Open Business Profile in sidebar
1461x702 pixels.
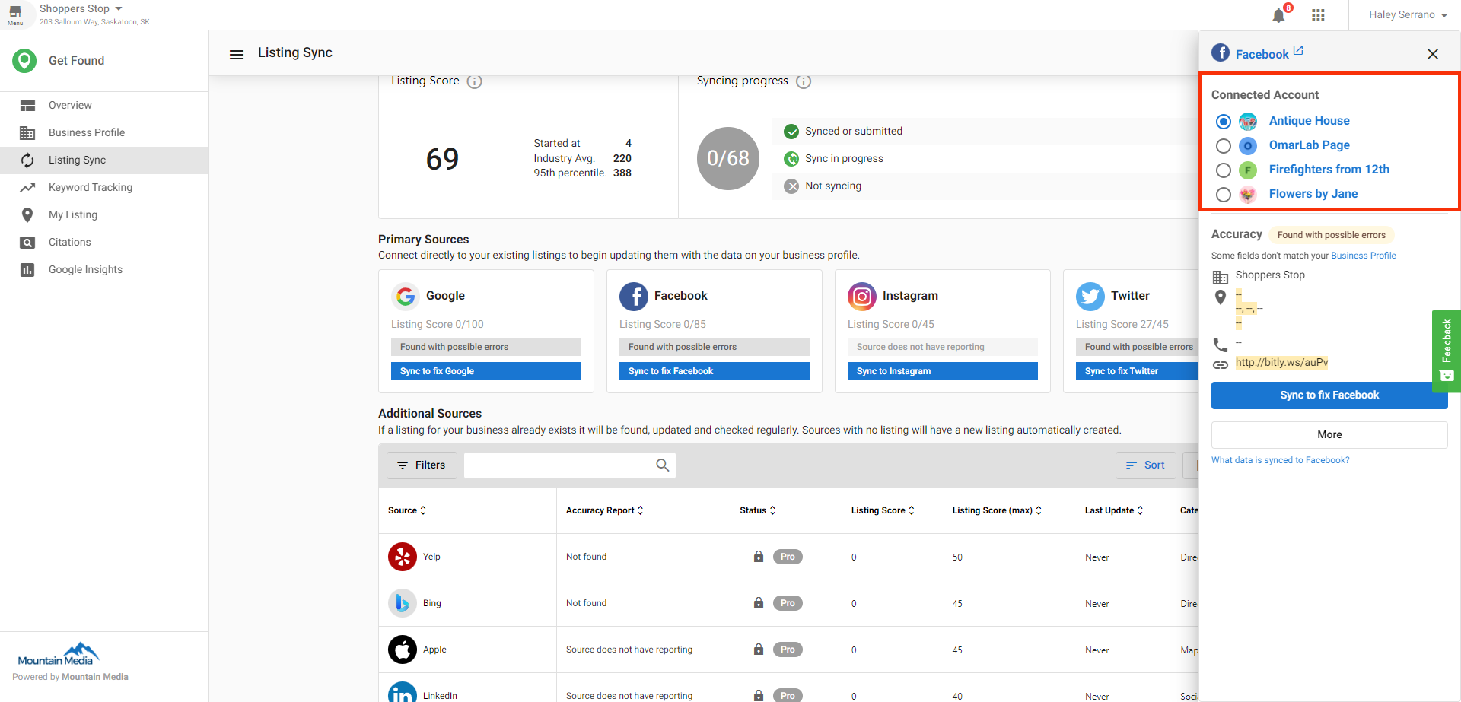coord(104,133)
